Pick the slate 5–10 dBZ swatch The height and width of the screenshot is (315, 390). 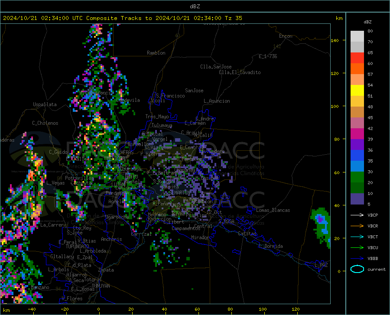point(357,199)
